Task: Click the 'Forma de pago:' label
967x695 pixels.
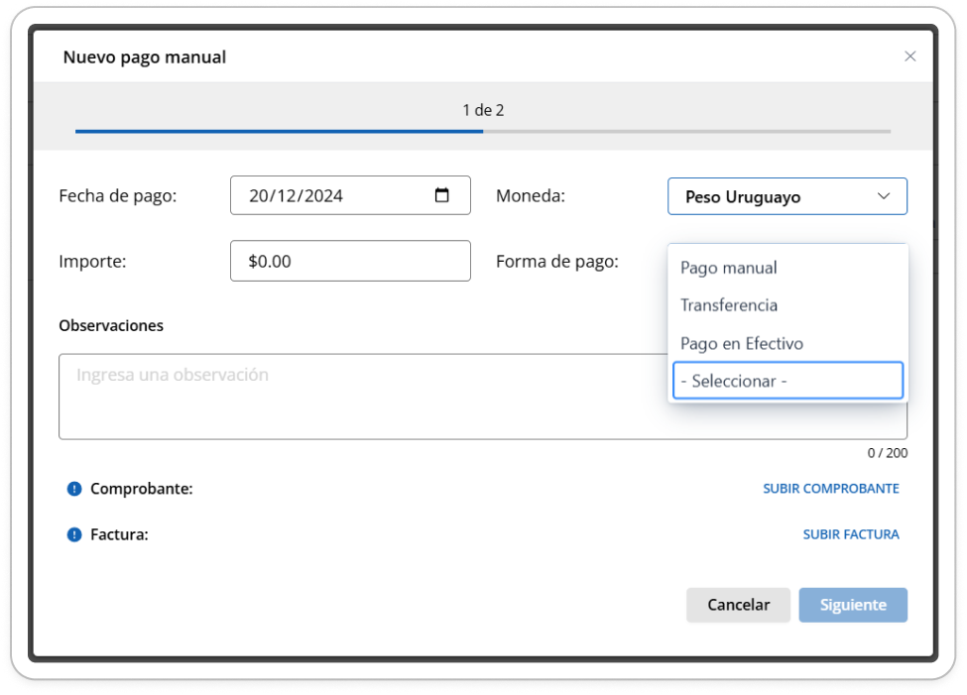Action: click(556, 262)
